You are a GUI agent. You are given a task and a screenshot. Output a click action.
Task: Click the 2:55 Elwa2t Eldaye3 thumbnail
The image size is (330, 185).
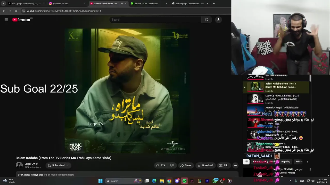point(255,98)
